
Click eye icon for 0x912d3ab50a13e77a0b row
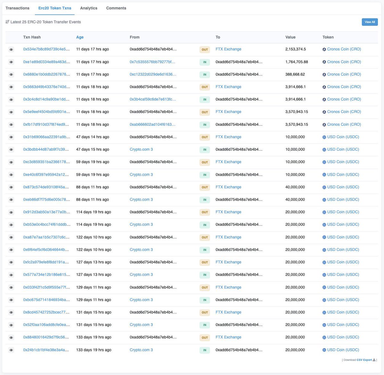tap(11, 212)
